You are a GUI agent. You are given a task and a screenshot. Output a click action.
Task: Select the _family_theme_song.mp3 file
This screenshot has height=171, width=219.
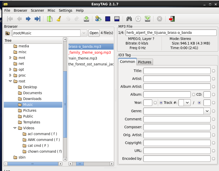91,52
